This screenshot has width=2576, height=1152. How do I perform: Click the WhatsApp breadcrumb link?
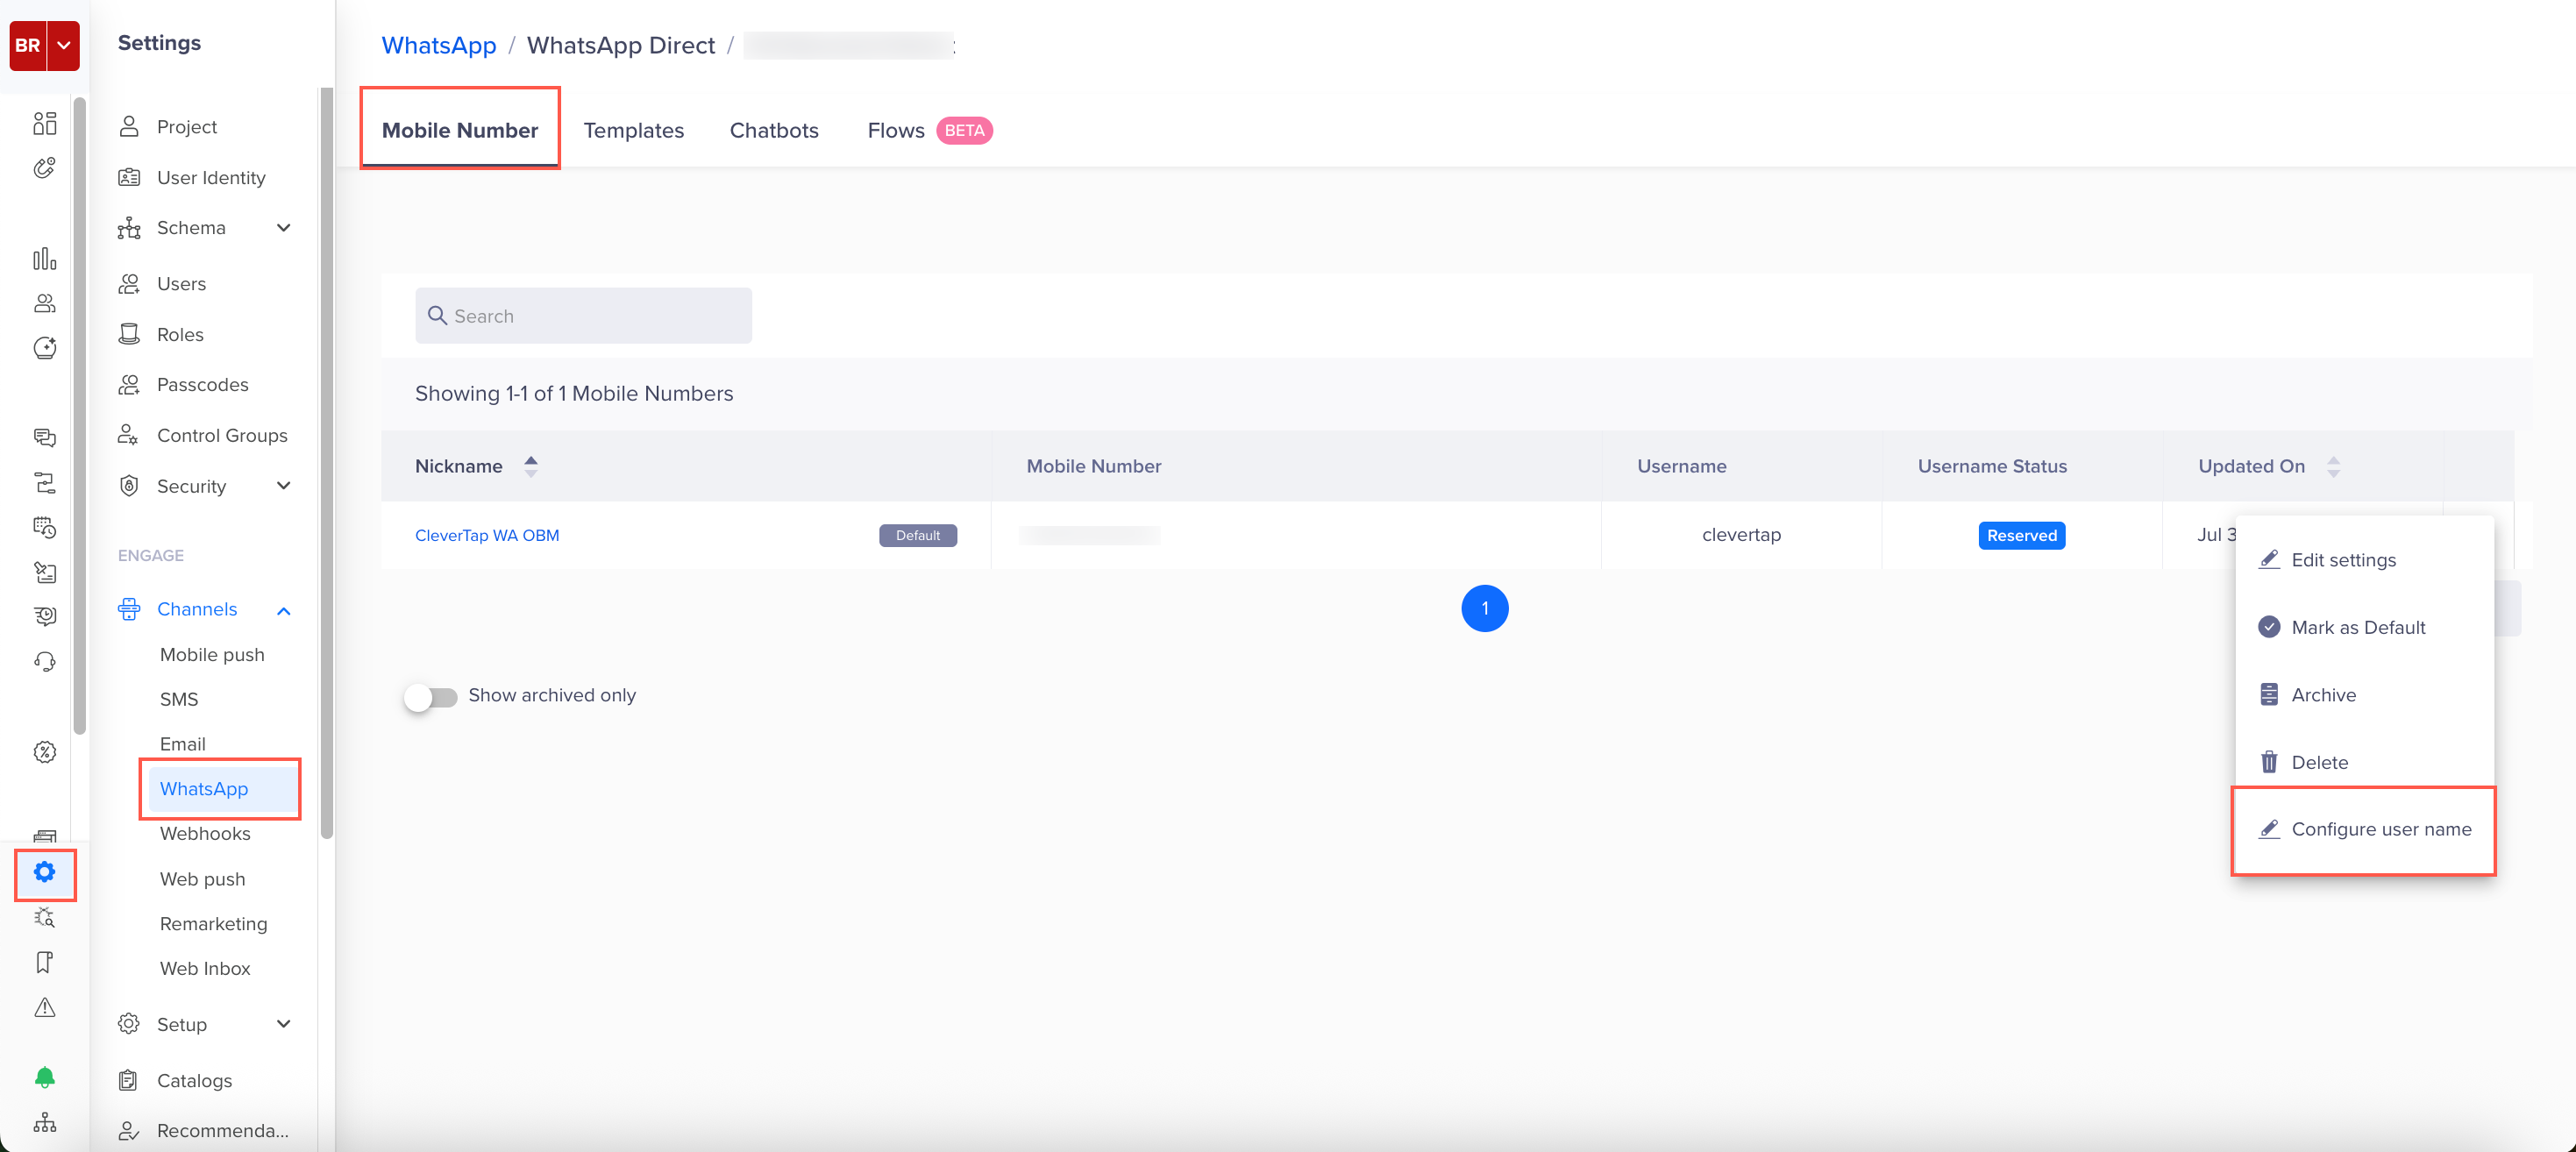click(439, 45)
